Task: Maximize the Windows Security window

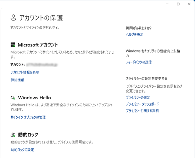Action: (x=178, y=4)
